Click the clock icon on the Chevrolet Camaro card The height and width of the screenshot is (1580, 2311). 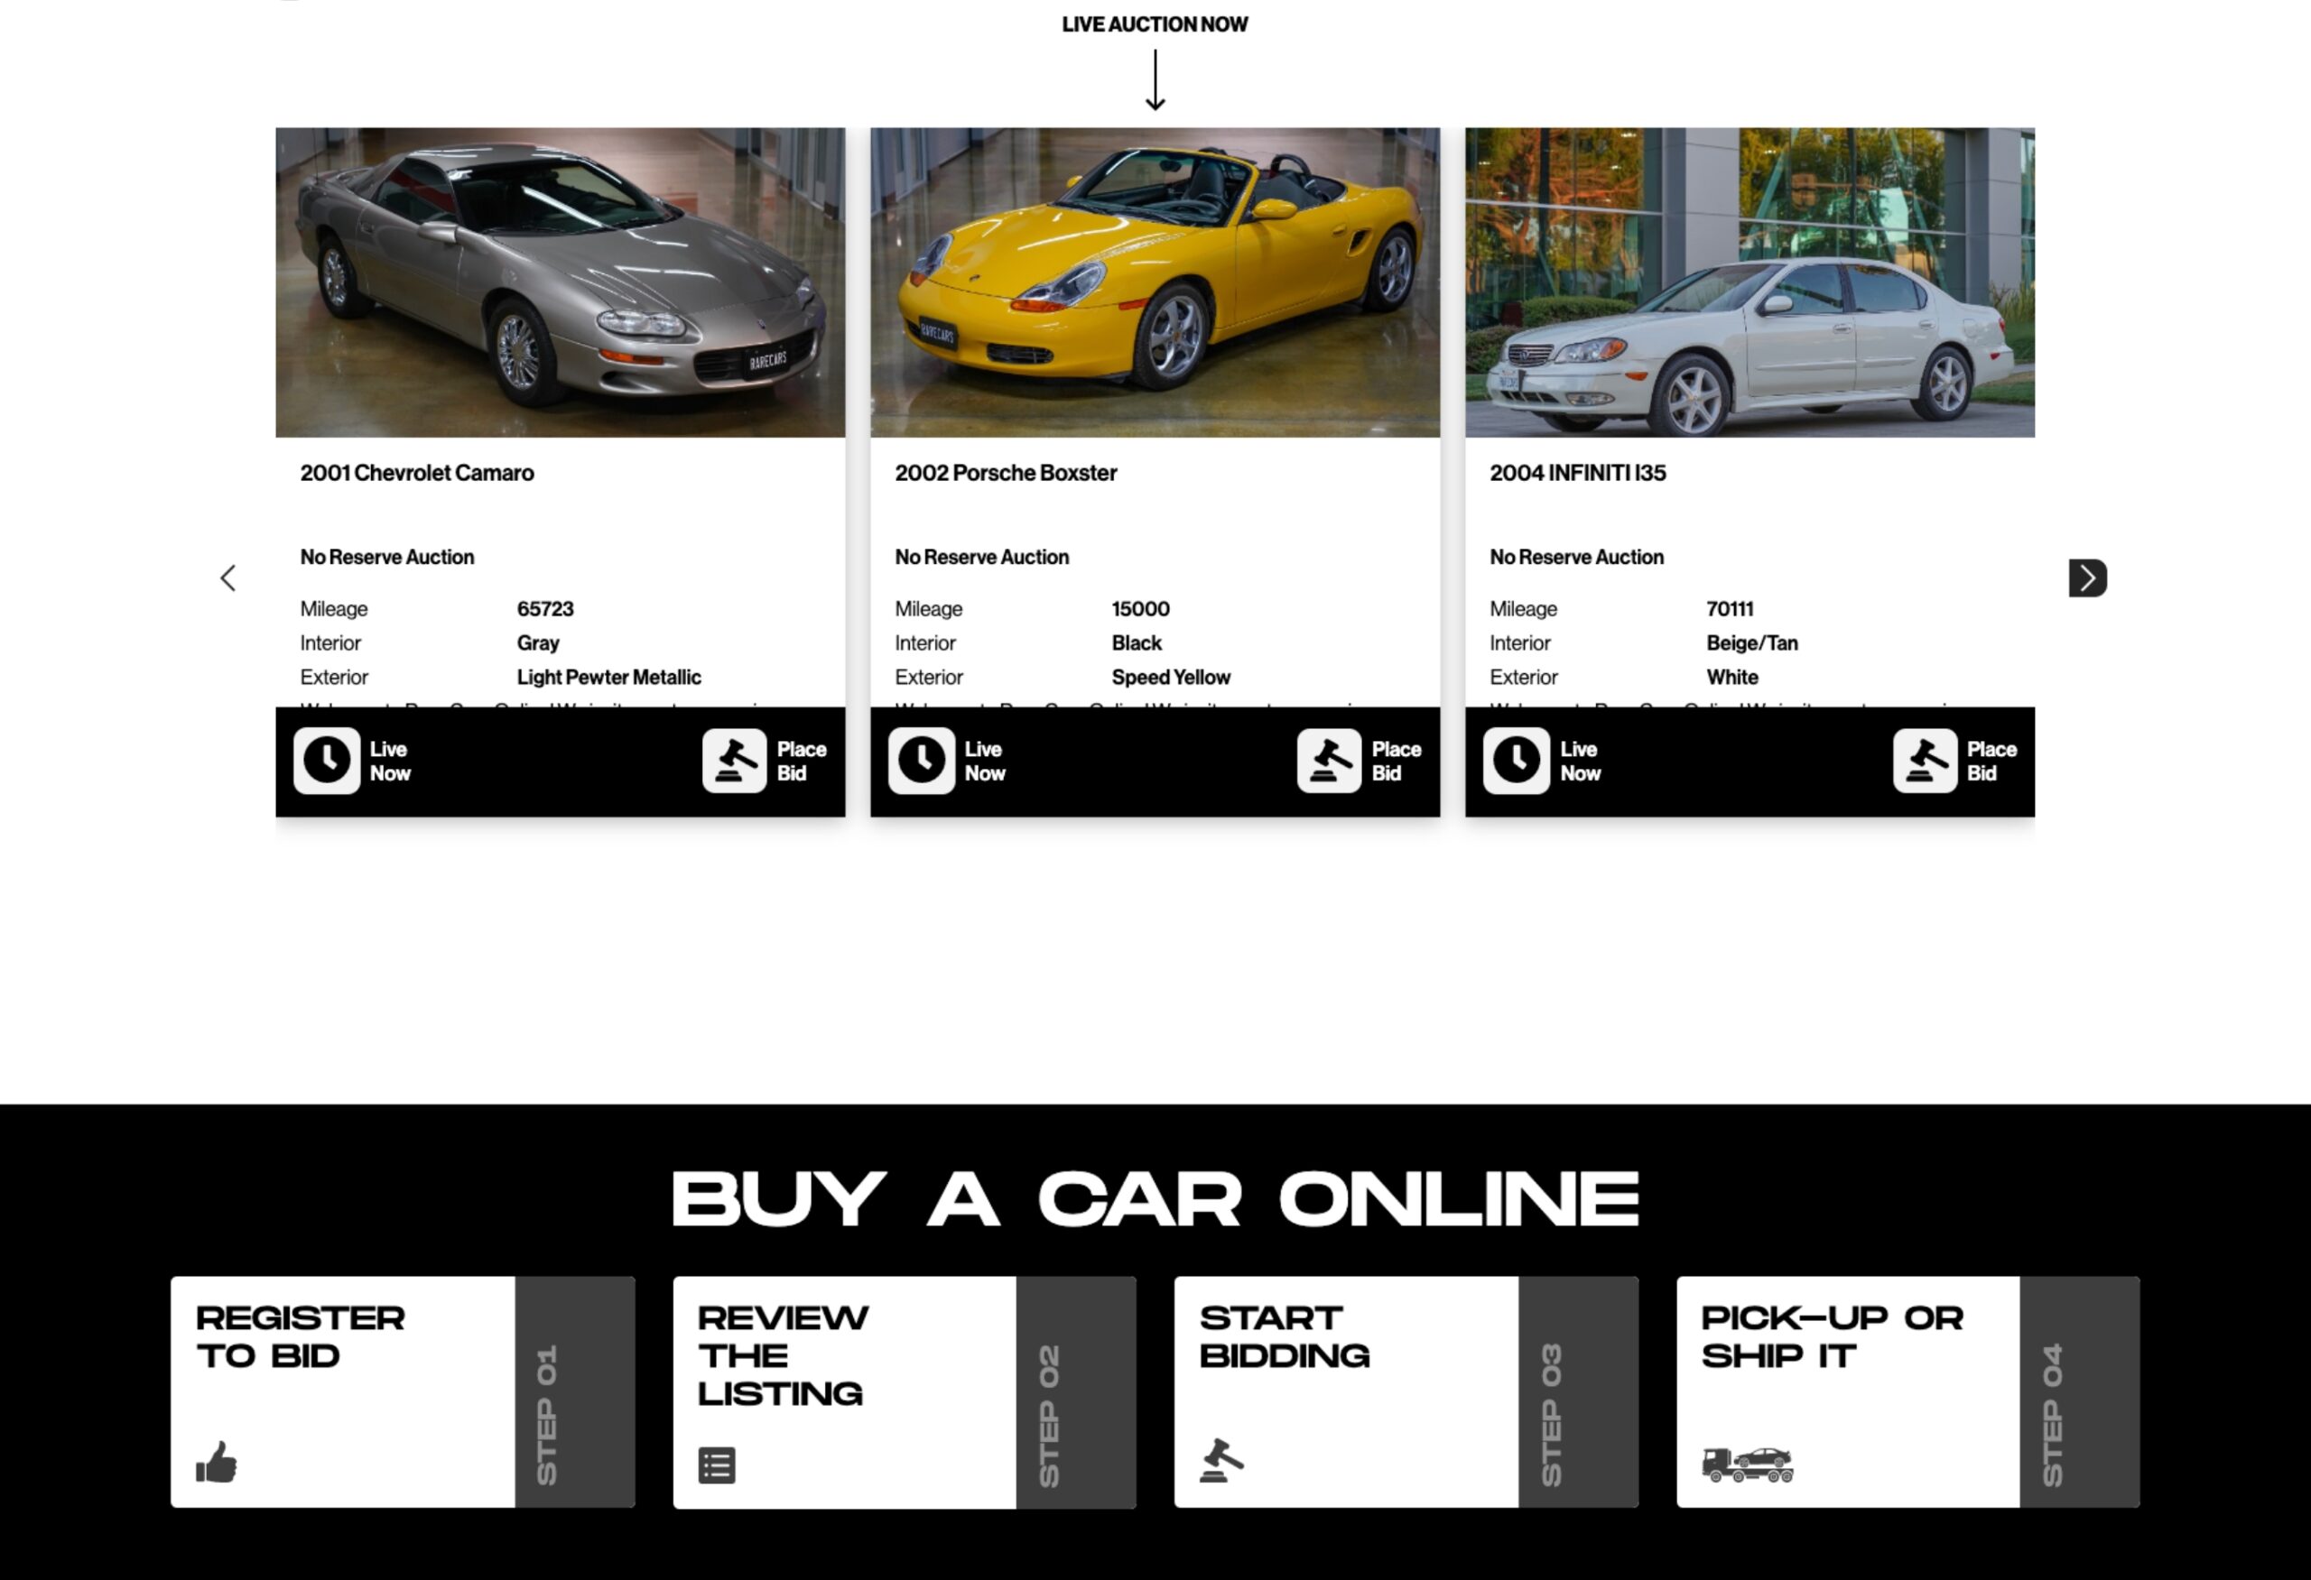tap(326, 762)
